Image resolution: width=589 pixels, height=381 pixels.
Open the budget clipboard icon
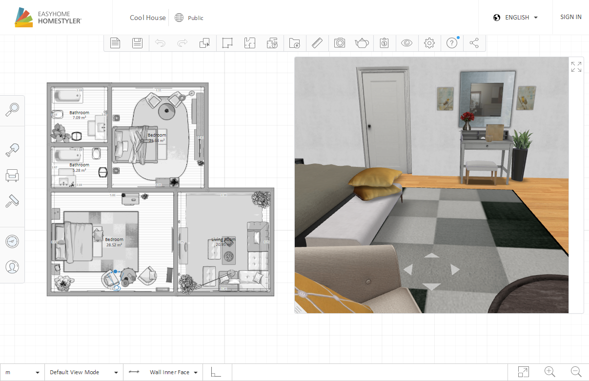click(x=385, y=43)
